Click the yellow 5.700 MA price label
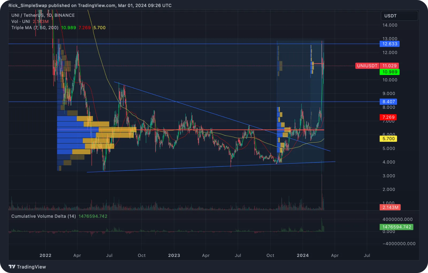 coord(388,139)
